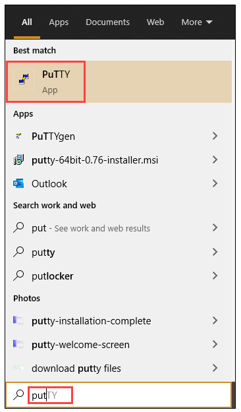241x412 pixels.
Task: Click the 'Best match' section heading
Action: tap(34, 50)
